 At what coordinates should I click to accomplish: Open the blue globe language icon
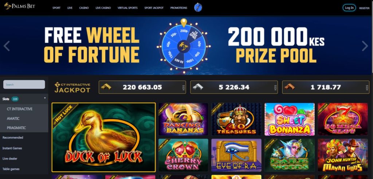(x=198, y=8)
